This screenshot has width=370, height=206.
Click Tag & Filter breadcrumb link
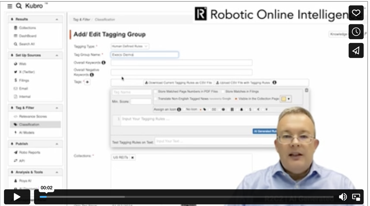pyautogui.click(x=82, y=19)
